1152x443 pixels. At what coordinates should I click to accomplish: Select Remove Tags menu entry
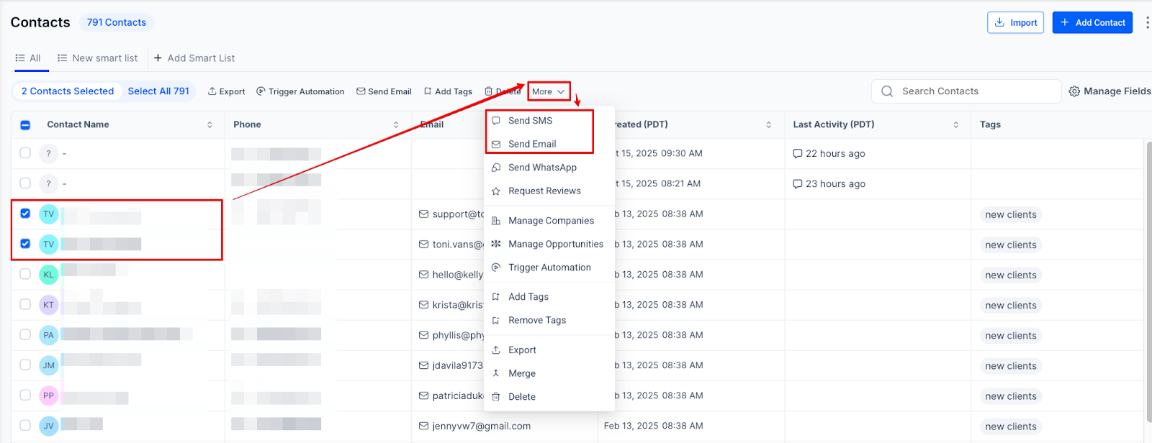pos(549,320)
